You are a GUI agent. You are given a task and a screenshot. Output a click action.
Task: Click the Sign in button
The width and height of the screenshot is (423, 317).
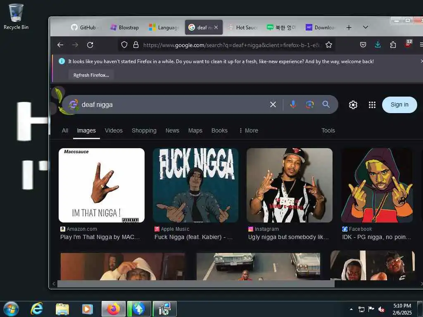tap(399, 104)
